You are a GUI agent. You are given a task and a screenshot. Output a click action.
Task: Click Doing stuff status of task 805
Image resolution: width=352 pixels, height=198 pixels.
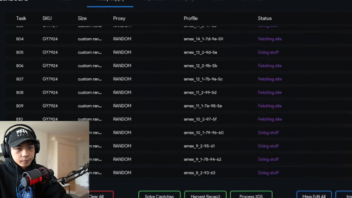[268, 52]
